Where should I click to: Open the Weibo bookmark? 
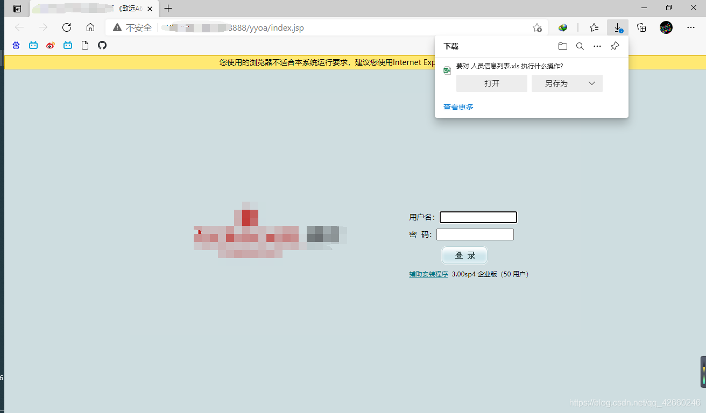pos(51,46)
